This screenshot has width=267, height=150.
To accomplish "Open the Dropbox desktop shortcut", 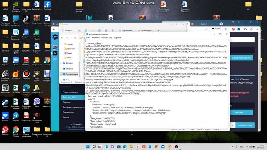I will tap(5, 117).
